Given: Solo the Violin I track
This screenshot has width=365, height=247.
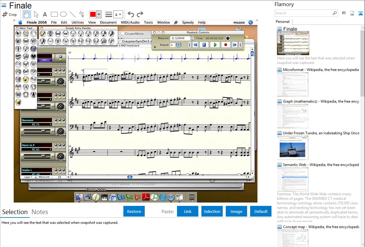Looking at the screenshot, I should coord(60,170).
